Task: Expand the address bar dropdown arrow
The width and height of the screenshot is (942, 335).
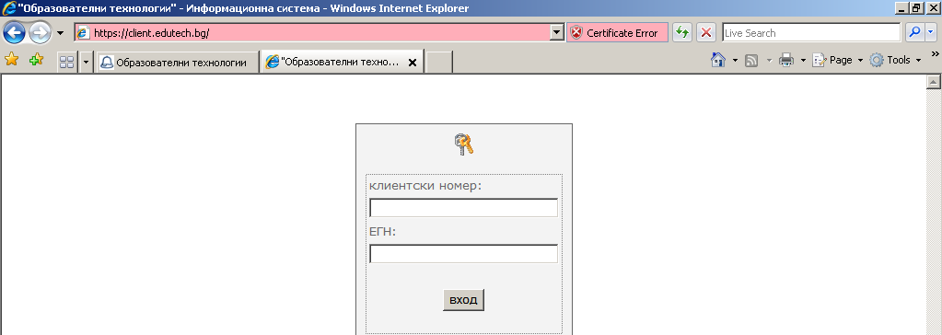Action: (x=557, y=33)
